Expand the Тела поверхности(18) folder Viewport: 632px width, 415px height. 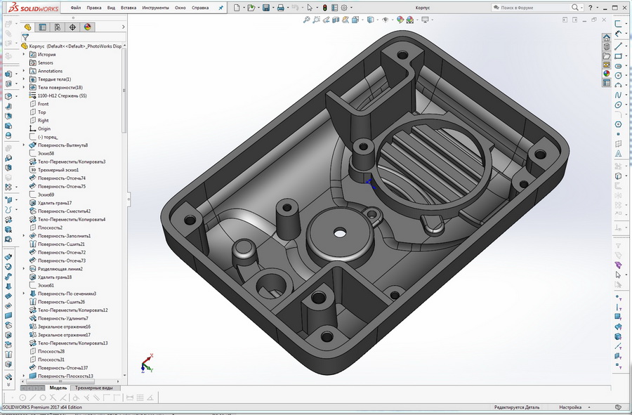click(x=23, y=87)
